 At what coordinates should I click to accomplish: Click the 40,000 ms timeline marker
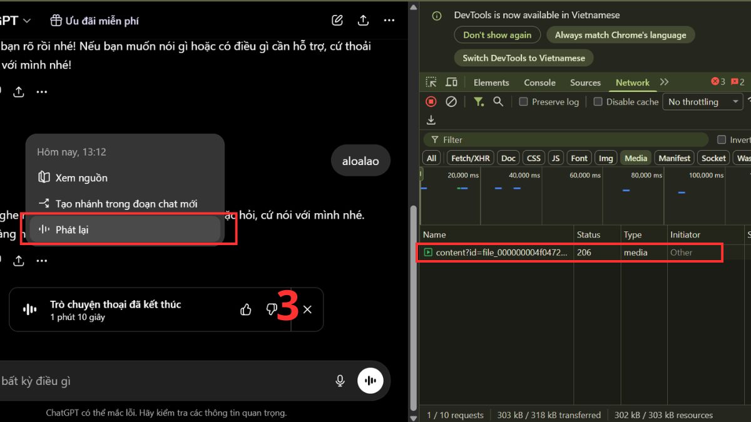[x=524, y=175]
